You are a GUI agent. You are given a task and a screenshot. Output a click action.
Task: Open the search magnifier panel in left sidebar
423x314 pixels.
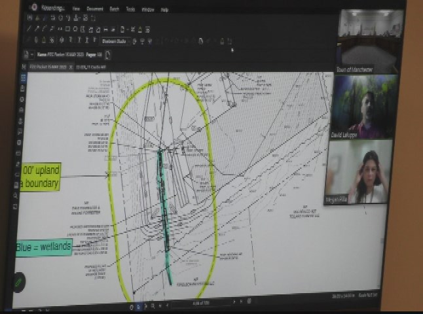[x=16, y=196]
